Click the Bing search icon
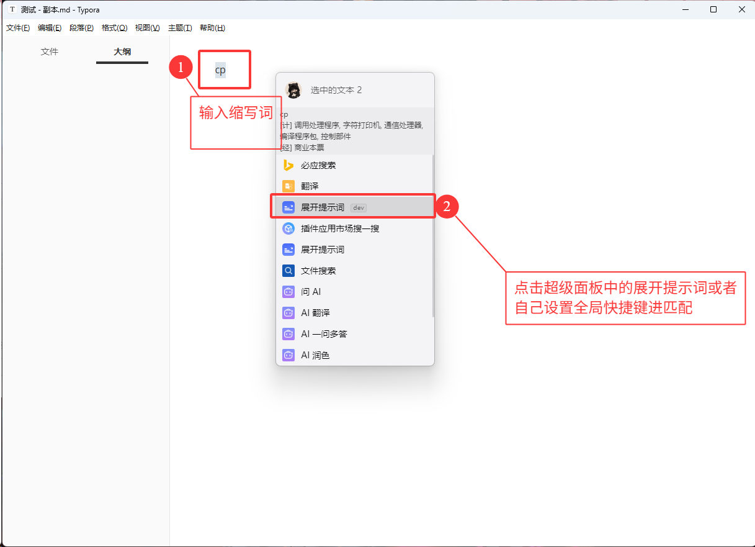755x547 pixels. 288,165
